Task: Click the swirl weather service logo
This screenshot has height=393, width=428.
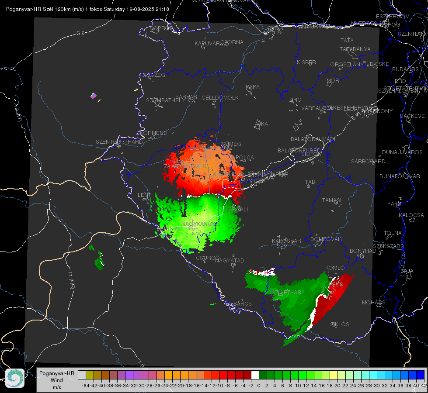Action: point(15,378)
